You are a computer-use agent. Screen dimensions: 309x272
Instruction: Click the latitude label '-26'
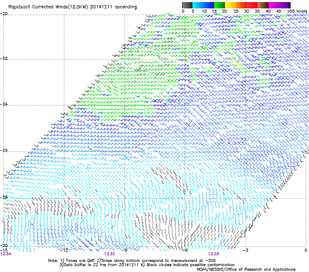click(4, 150)
